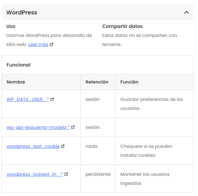Select the persistente retention cell
The image size is (198, 196).
tap(98, 174)
